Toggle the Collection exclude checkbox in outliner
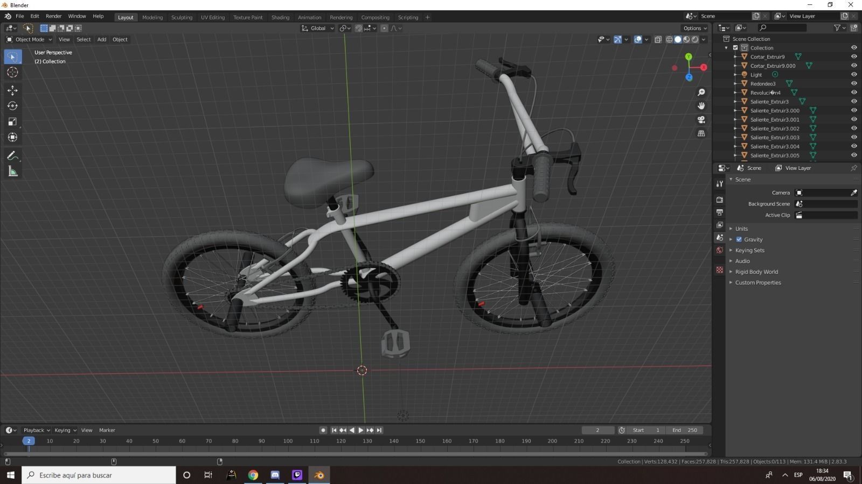Image resolution: width=862 pixels, height=484 pixels. coord(735,48)
